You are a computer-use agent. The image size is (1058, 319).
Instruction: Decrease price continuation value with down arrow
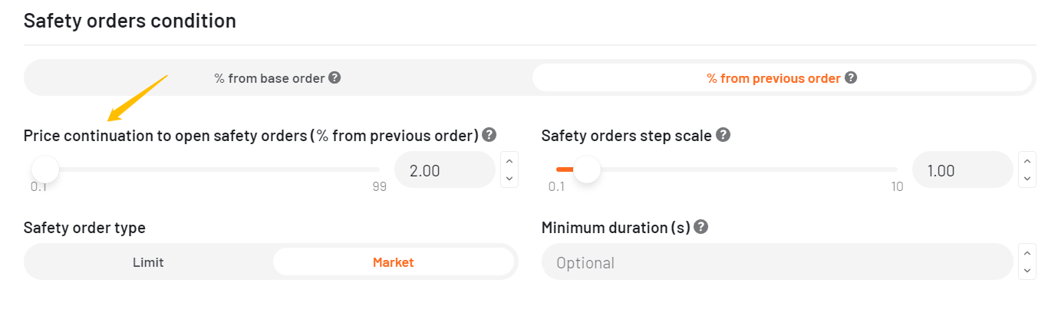pos(509,179)
